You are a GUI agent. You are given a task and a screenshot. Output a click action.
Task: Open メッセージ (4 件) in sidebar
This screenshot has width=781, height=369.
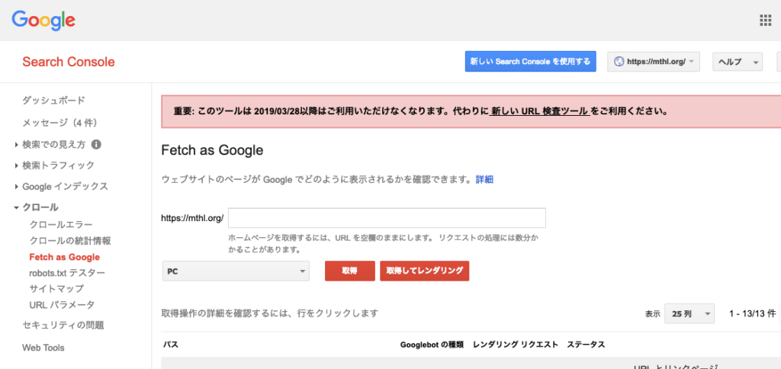coord(59,123)
